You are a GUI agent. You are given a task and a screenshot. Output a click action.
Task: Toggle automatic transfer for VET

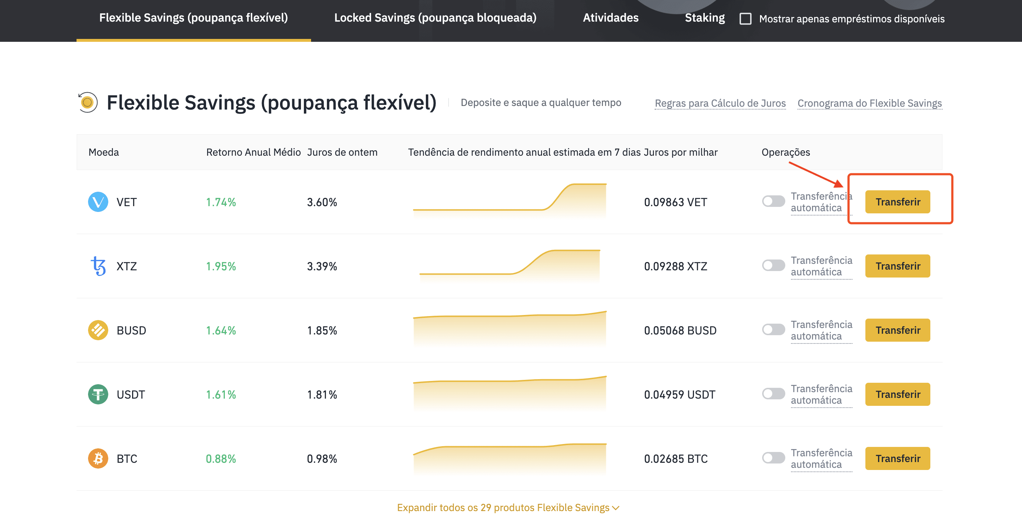pos(773,201)
